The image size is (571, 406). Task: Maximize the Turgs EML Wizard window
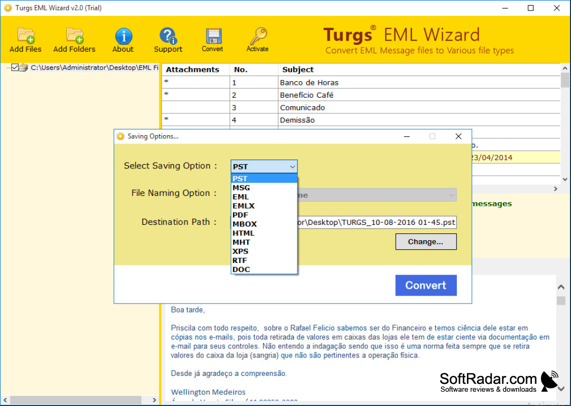click(530, 8)
